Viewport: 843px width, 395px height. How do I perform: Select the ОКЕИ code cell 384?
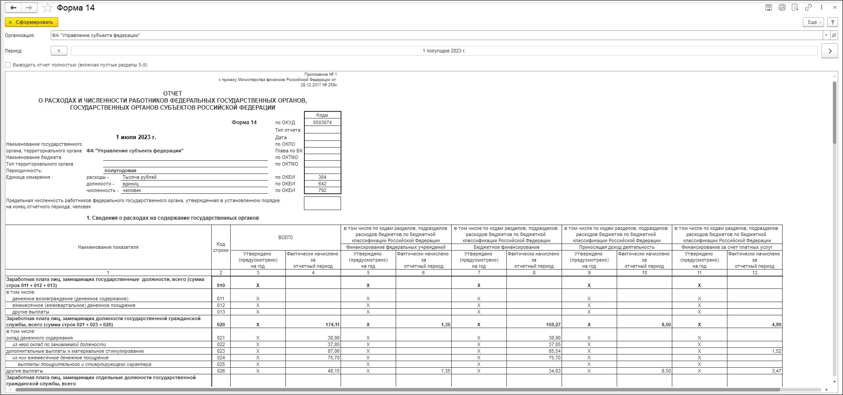coord(322,177)
